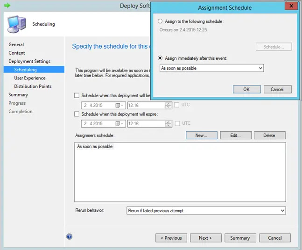The image size is (302, 250).
Task: Toggle UTC checkbox for availability time
Action: pyautogui.click(x=176, y=105)
